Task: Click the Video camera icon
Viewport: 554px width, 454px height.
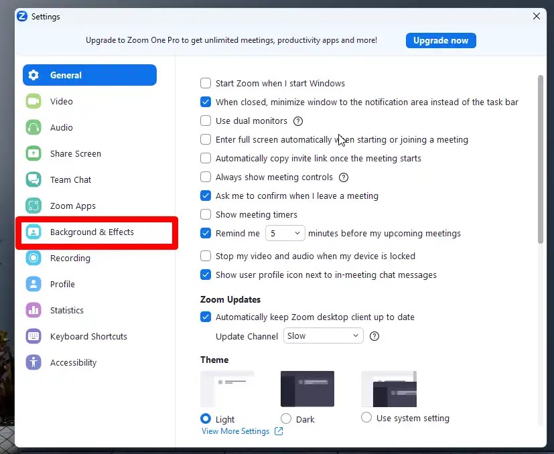Action: [33, 101]
